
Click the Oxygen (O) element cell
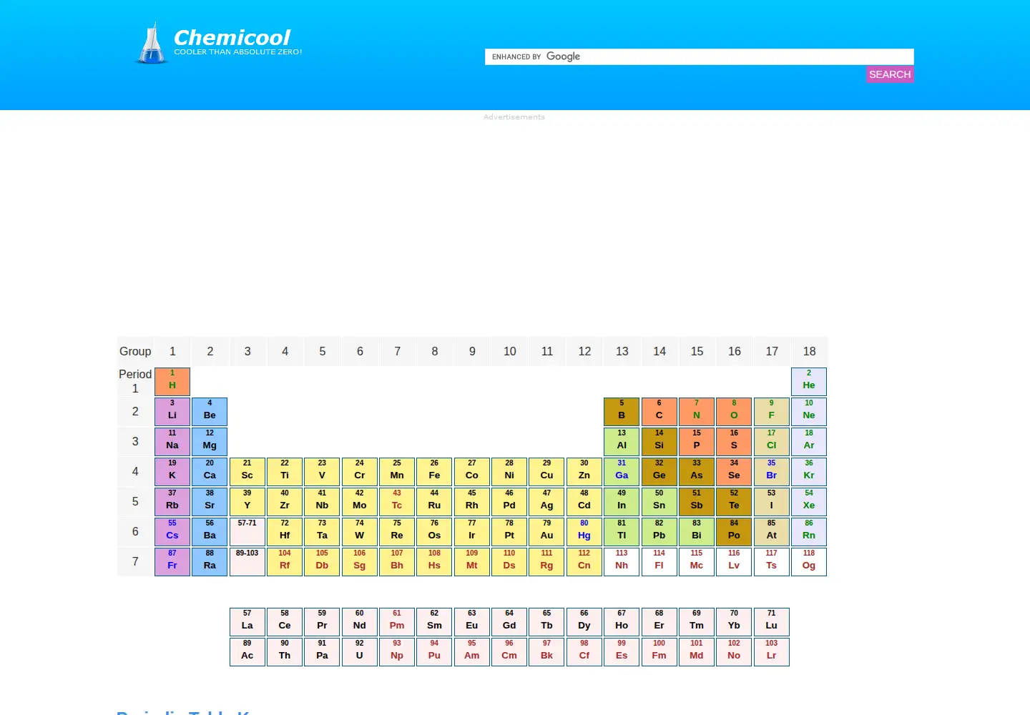coord(734,412)
